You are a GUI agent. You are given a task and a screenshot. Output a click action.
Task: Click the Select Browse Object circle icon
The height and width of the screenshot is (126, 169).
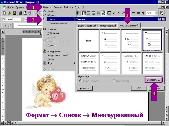[x=167, y=115]
